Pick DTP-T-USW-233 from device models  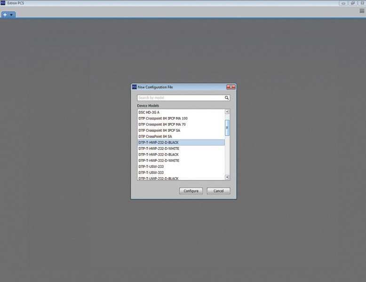181,166
